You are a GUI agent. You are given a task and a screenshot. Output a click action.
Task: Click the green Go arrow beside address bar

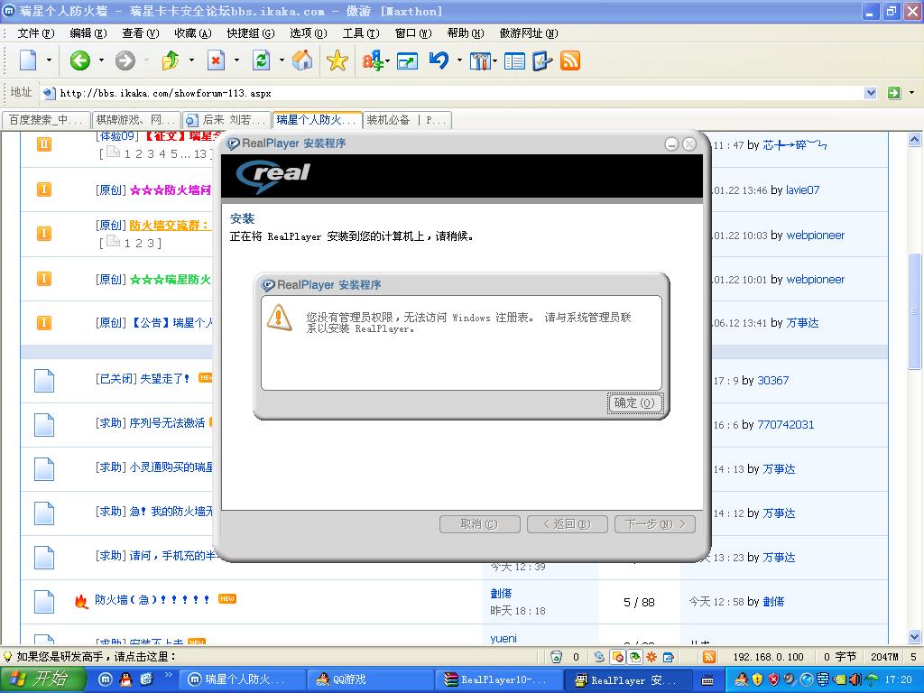(894, 93)
